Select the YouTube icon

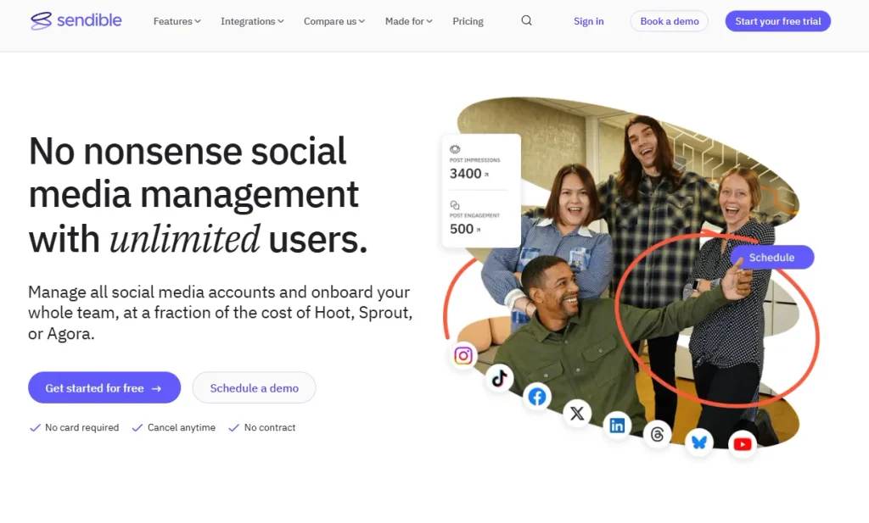(743, 444)
